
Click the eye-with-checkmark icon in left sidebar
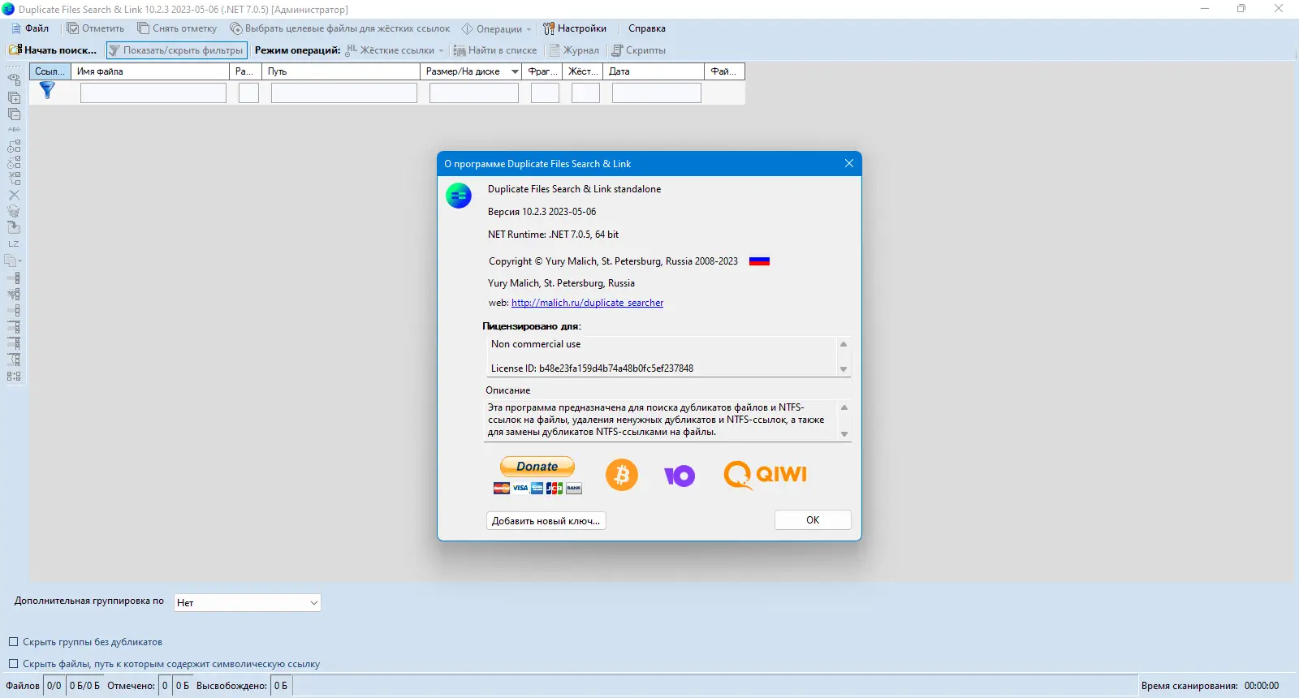(x=14, y=80)
